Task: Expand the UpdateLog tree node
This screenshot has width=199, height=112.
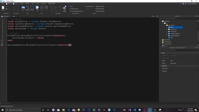Action: coord(167,30)
